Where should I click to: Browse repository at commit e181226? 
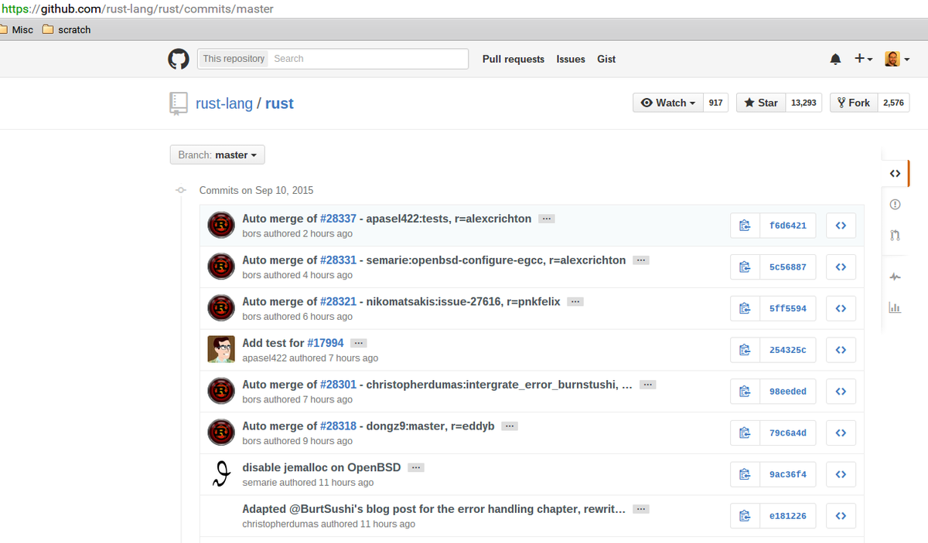point(841,516)
